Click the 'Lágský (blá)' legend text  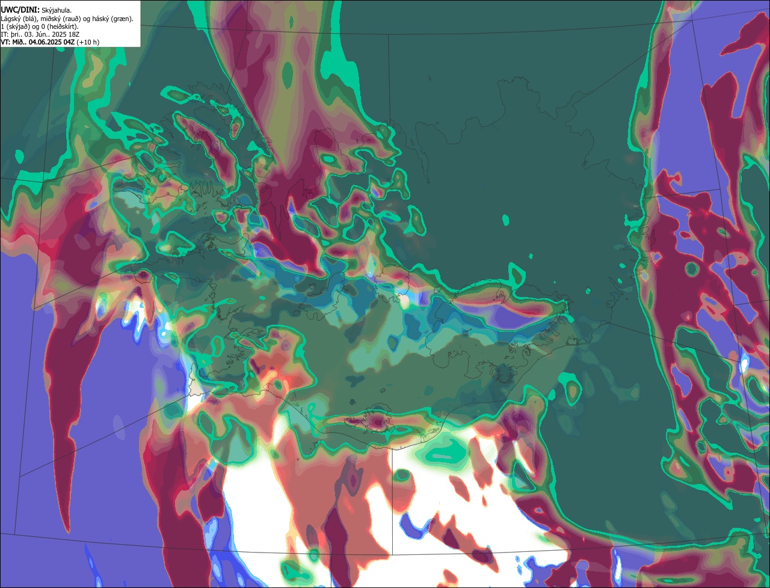pyautogui.click(x=18, y=19)
